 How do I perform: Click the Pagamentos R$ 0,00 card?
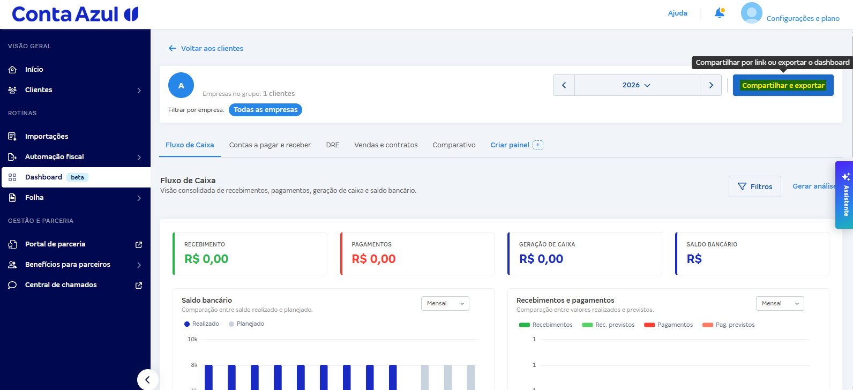417,253
